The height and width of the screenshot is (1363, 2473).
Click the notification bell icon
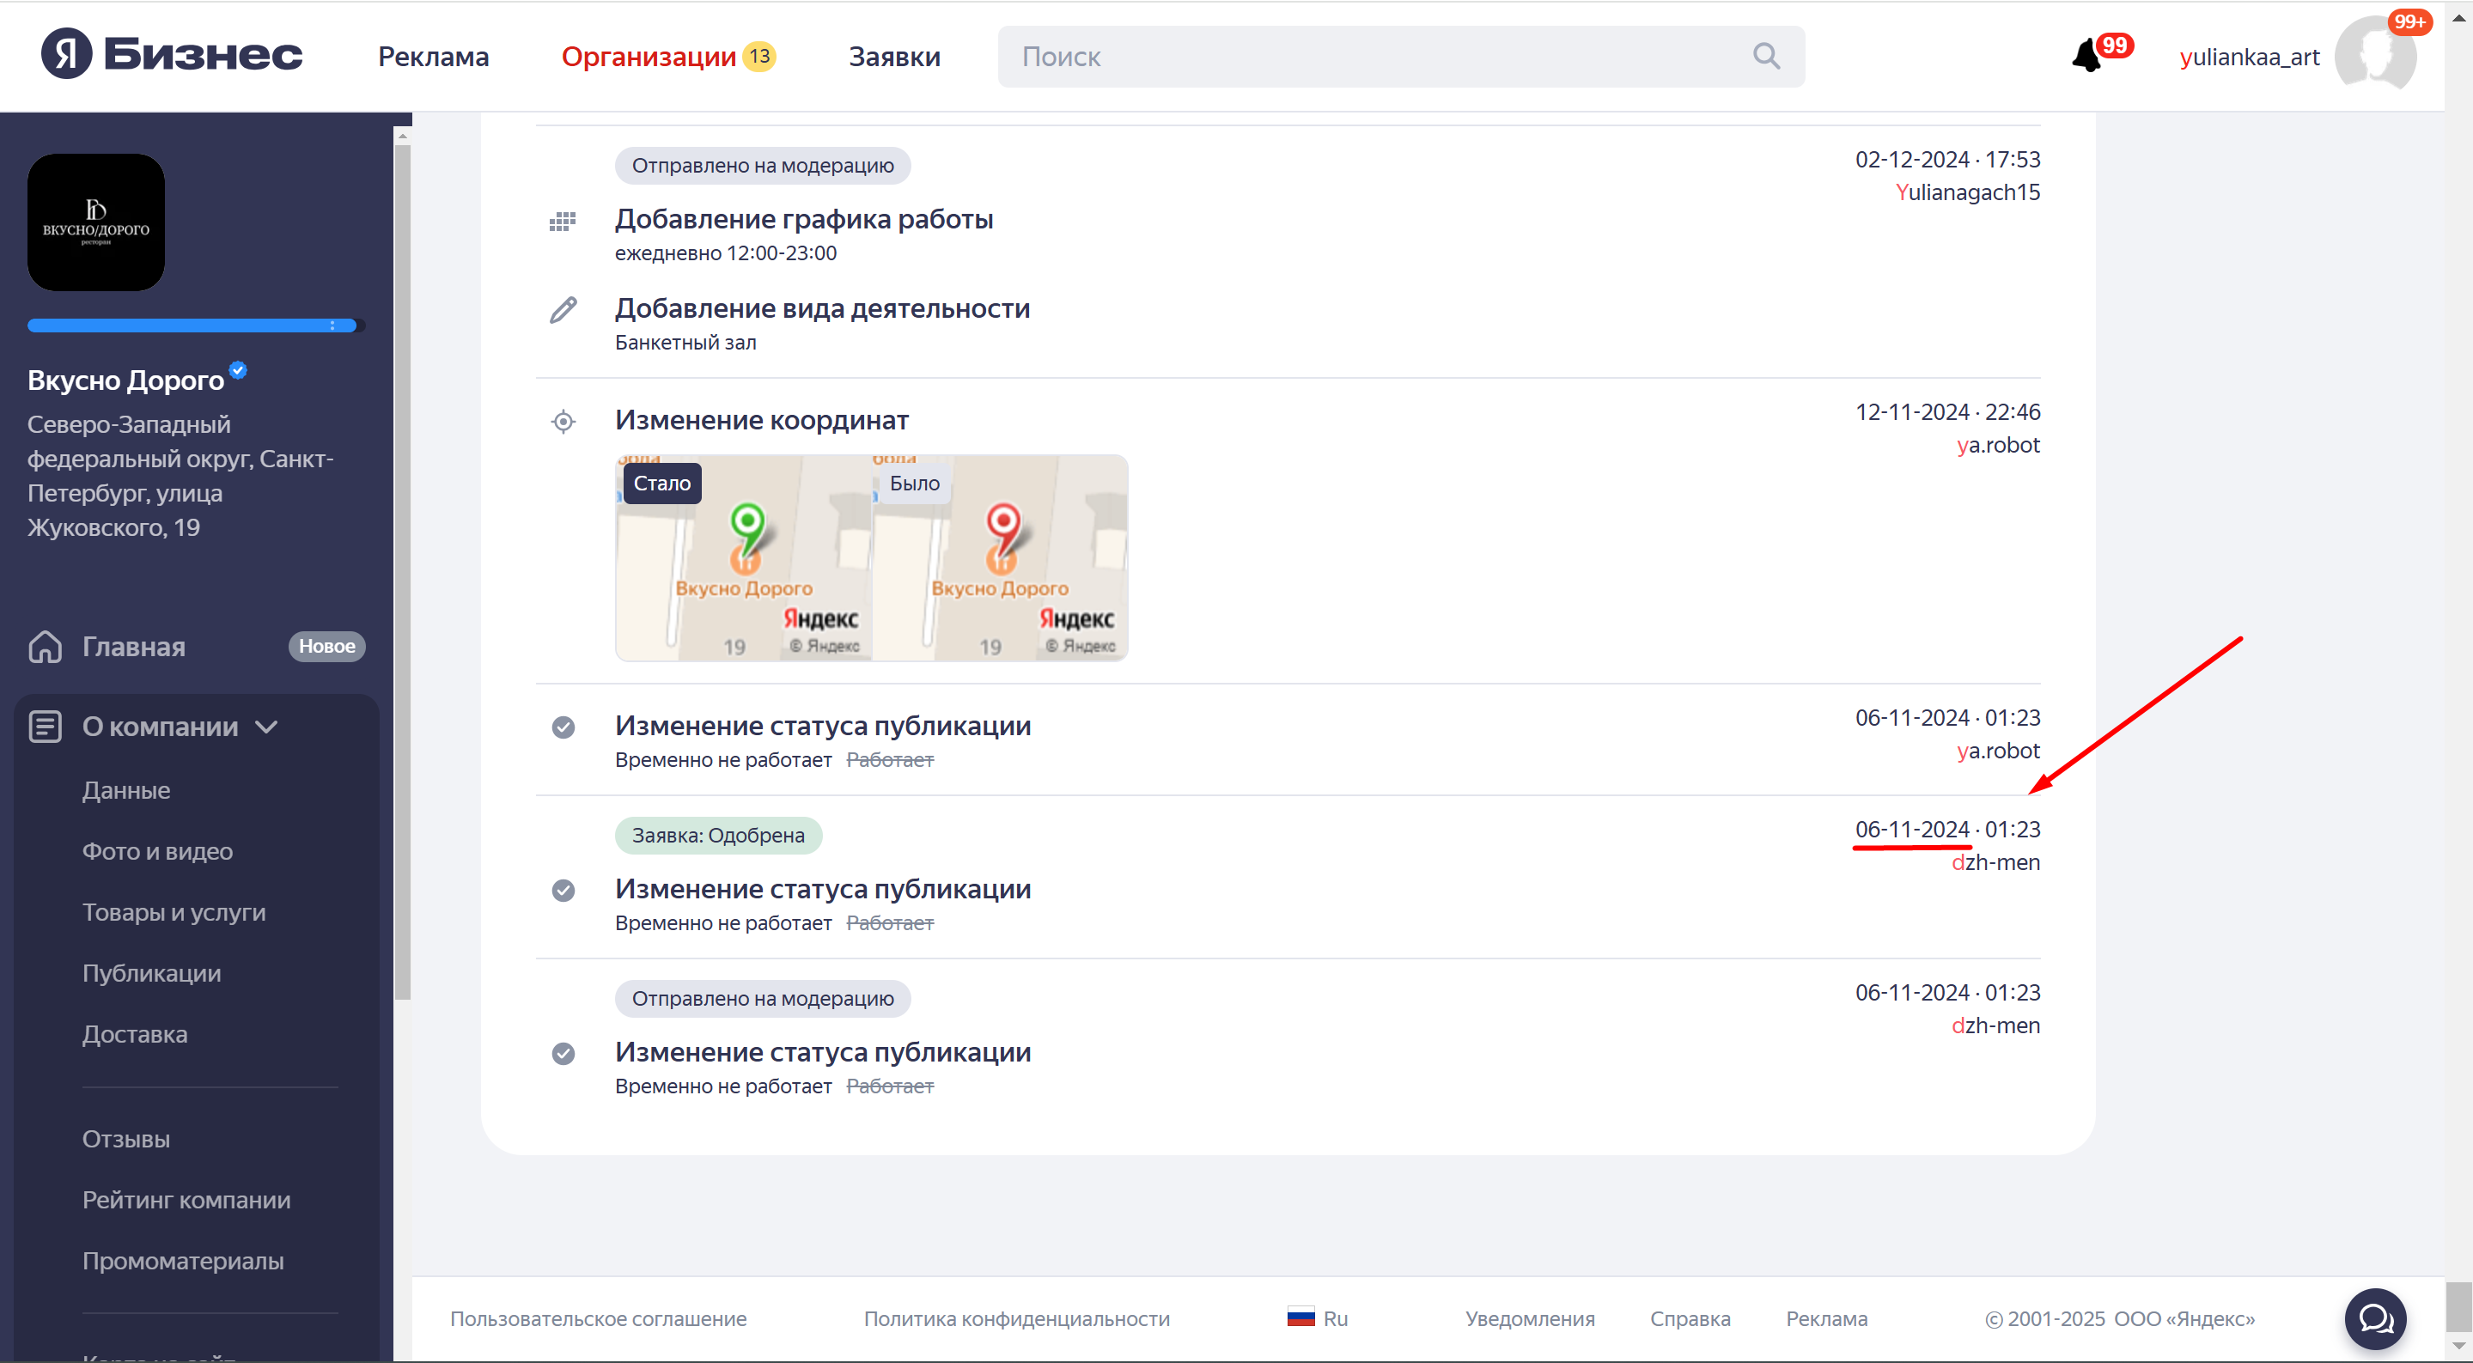tap(2086, 57)
